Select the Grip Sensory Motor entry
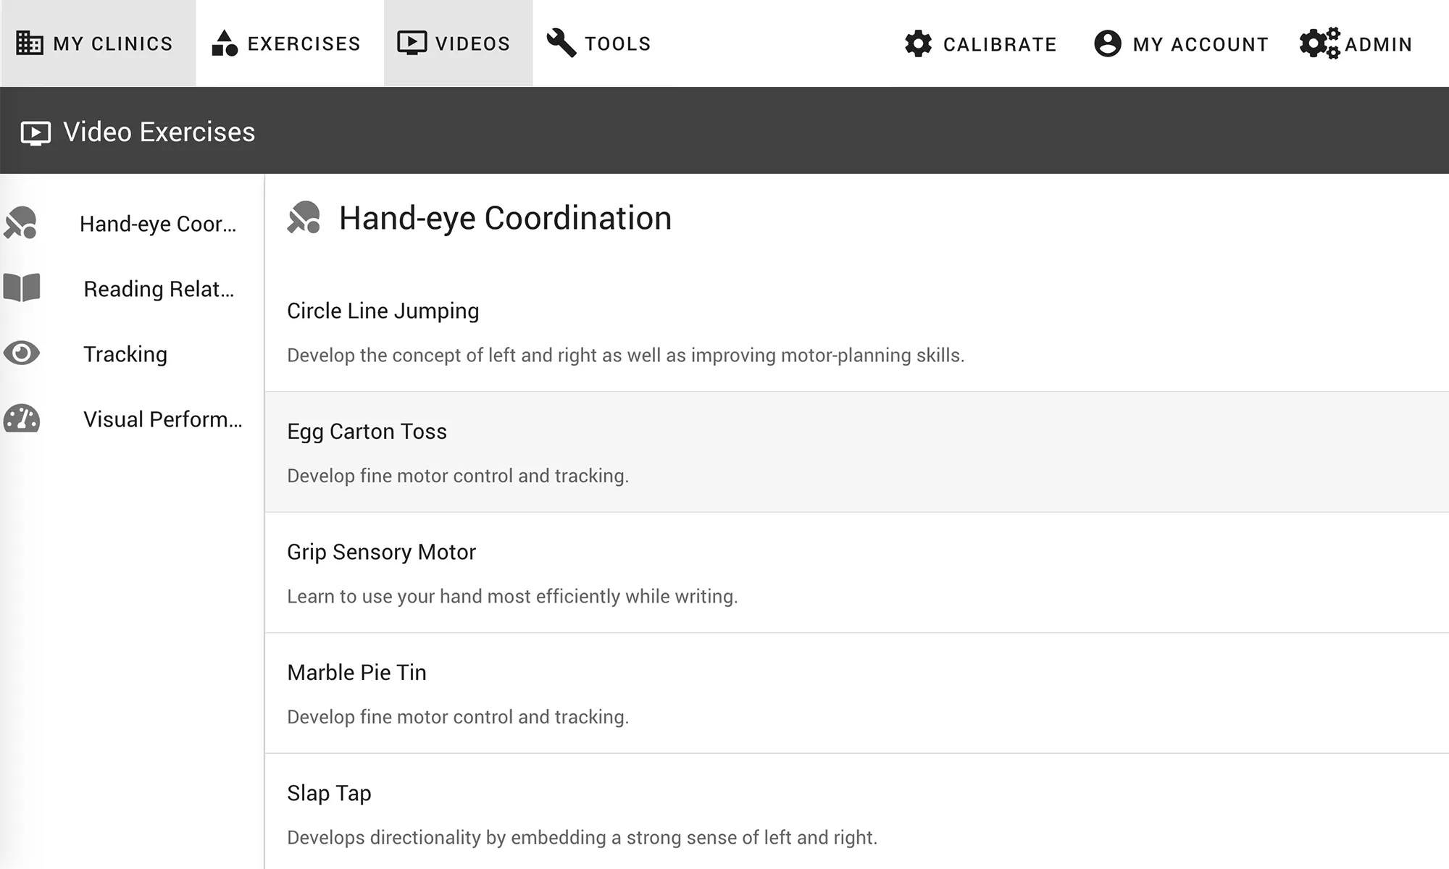The width and height of the screenshot is (1449, 869). tap(381, 552)
